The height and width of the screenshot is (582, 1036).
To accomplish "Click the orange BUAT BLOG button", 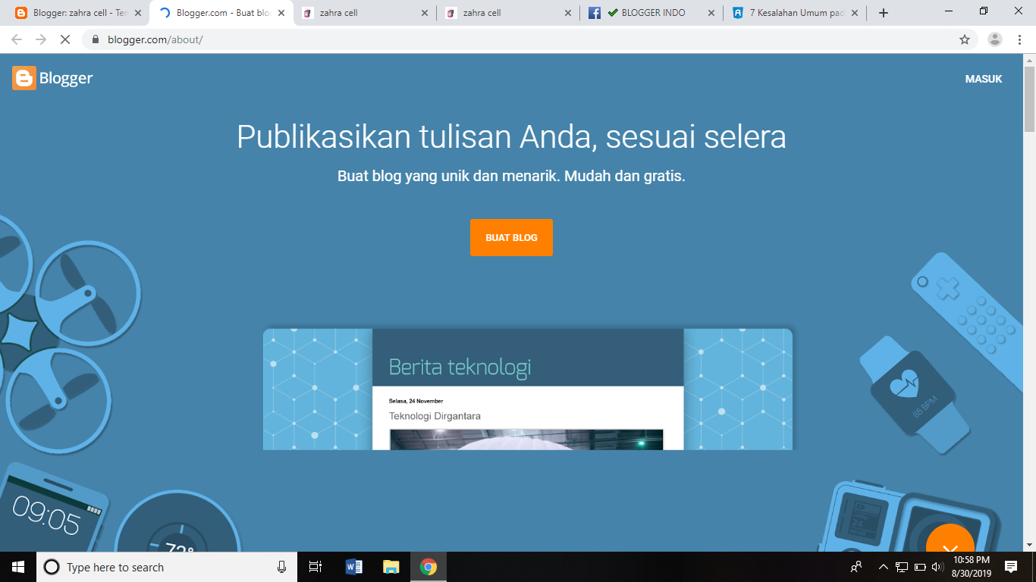I will coord(511,237).
